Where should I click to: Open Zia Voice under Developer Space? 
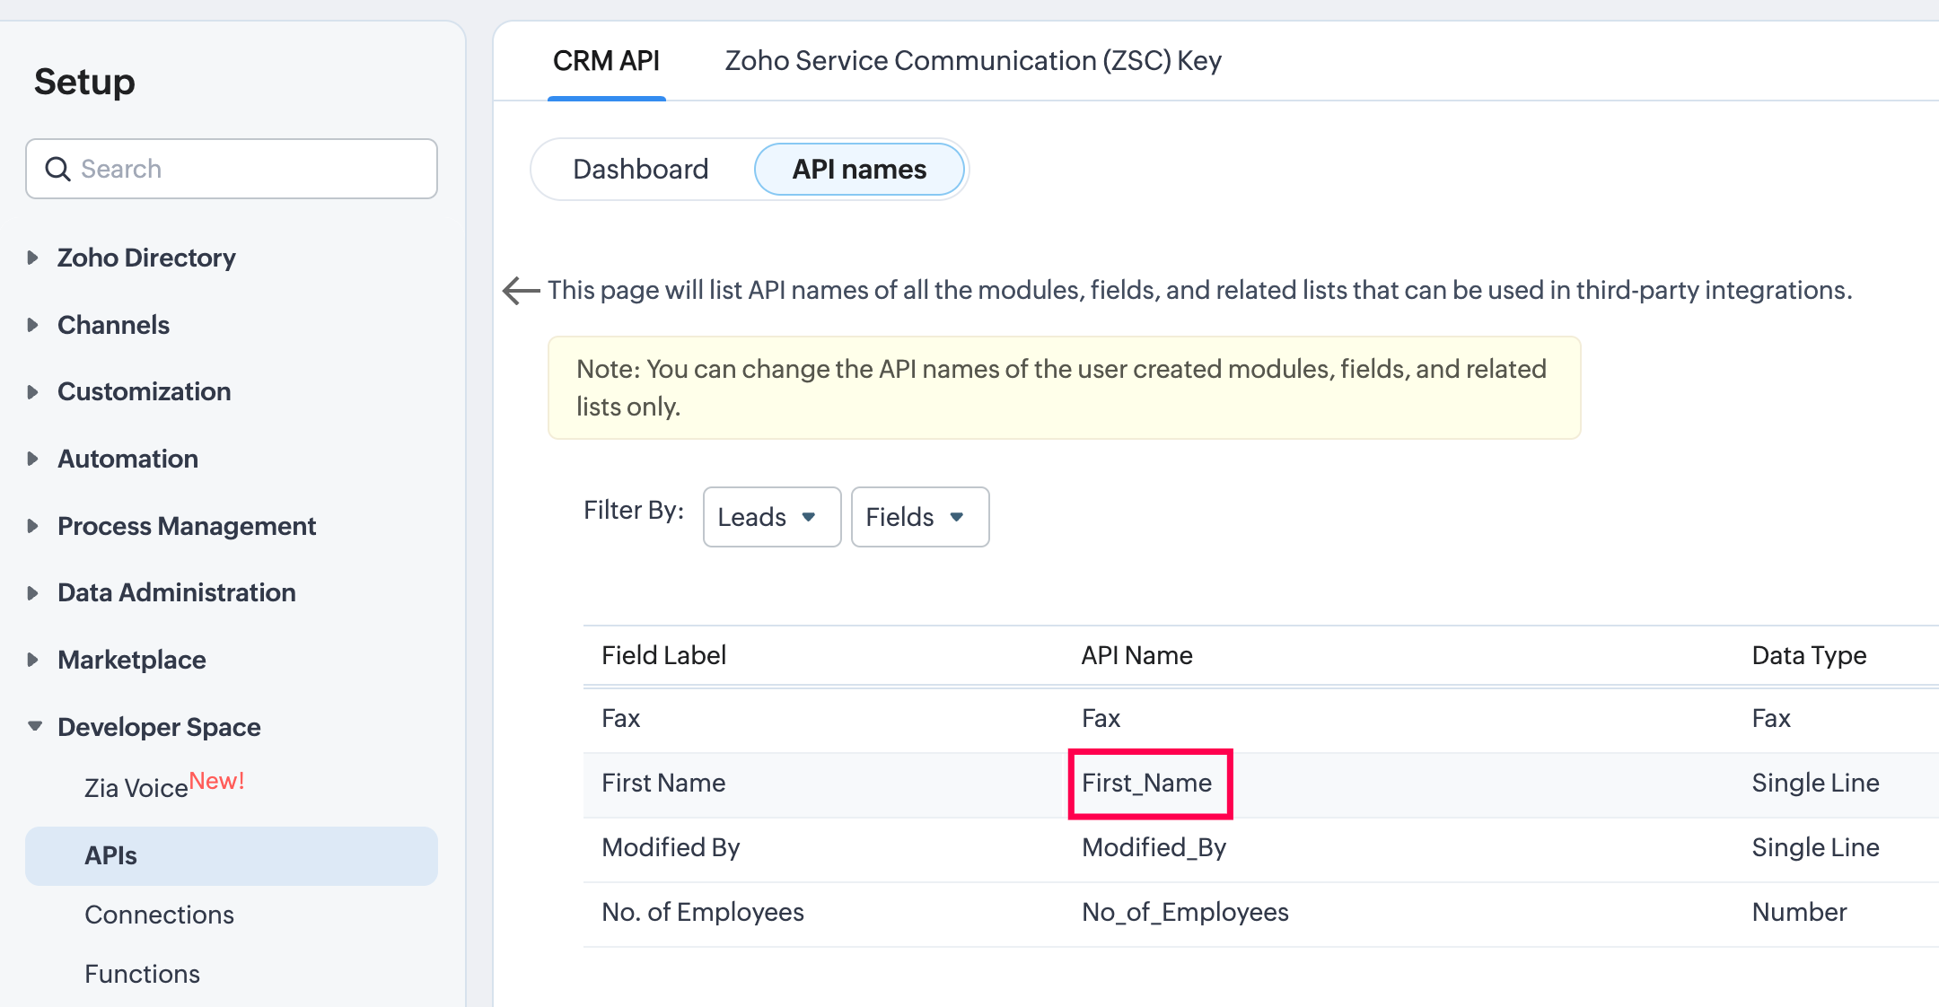pyautogui.click(x=136, y=787)
